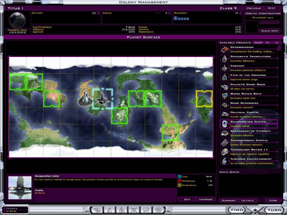
Task: Click the projects list scroll-up arrow
Action: point(279,46)
